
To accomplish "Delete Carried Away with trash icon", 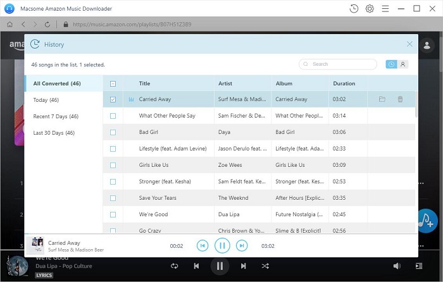I will click(x=400, y=99).
